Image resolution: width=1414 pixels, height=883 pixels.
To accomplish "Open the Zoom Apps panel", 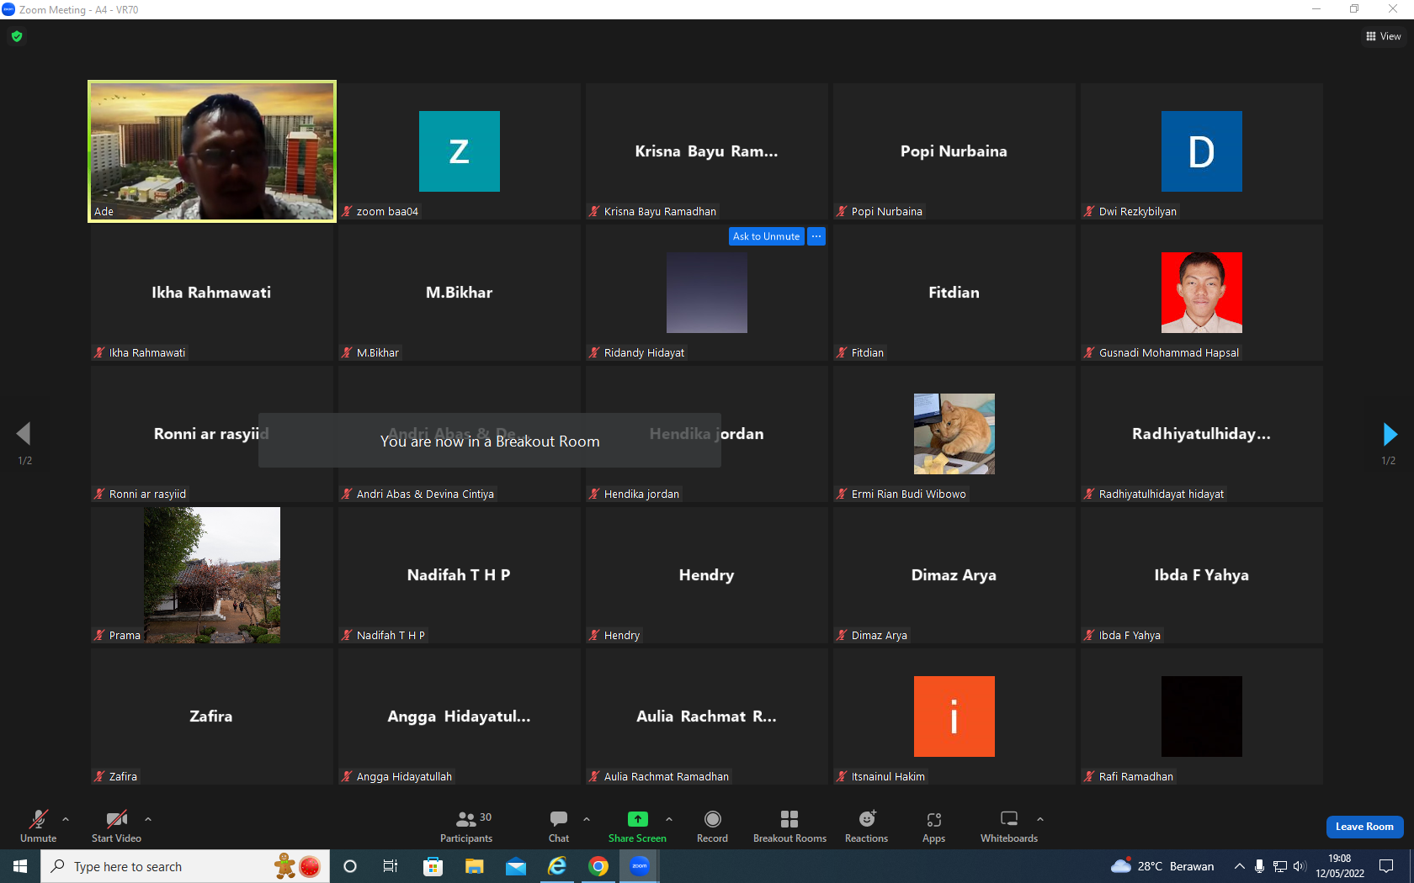I will [x=933, y=827].
